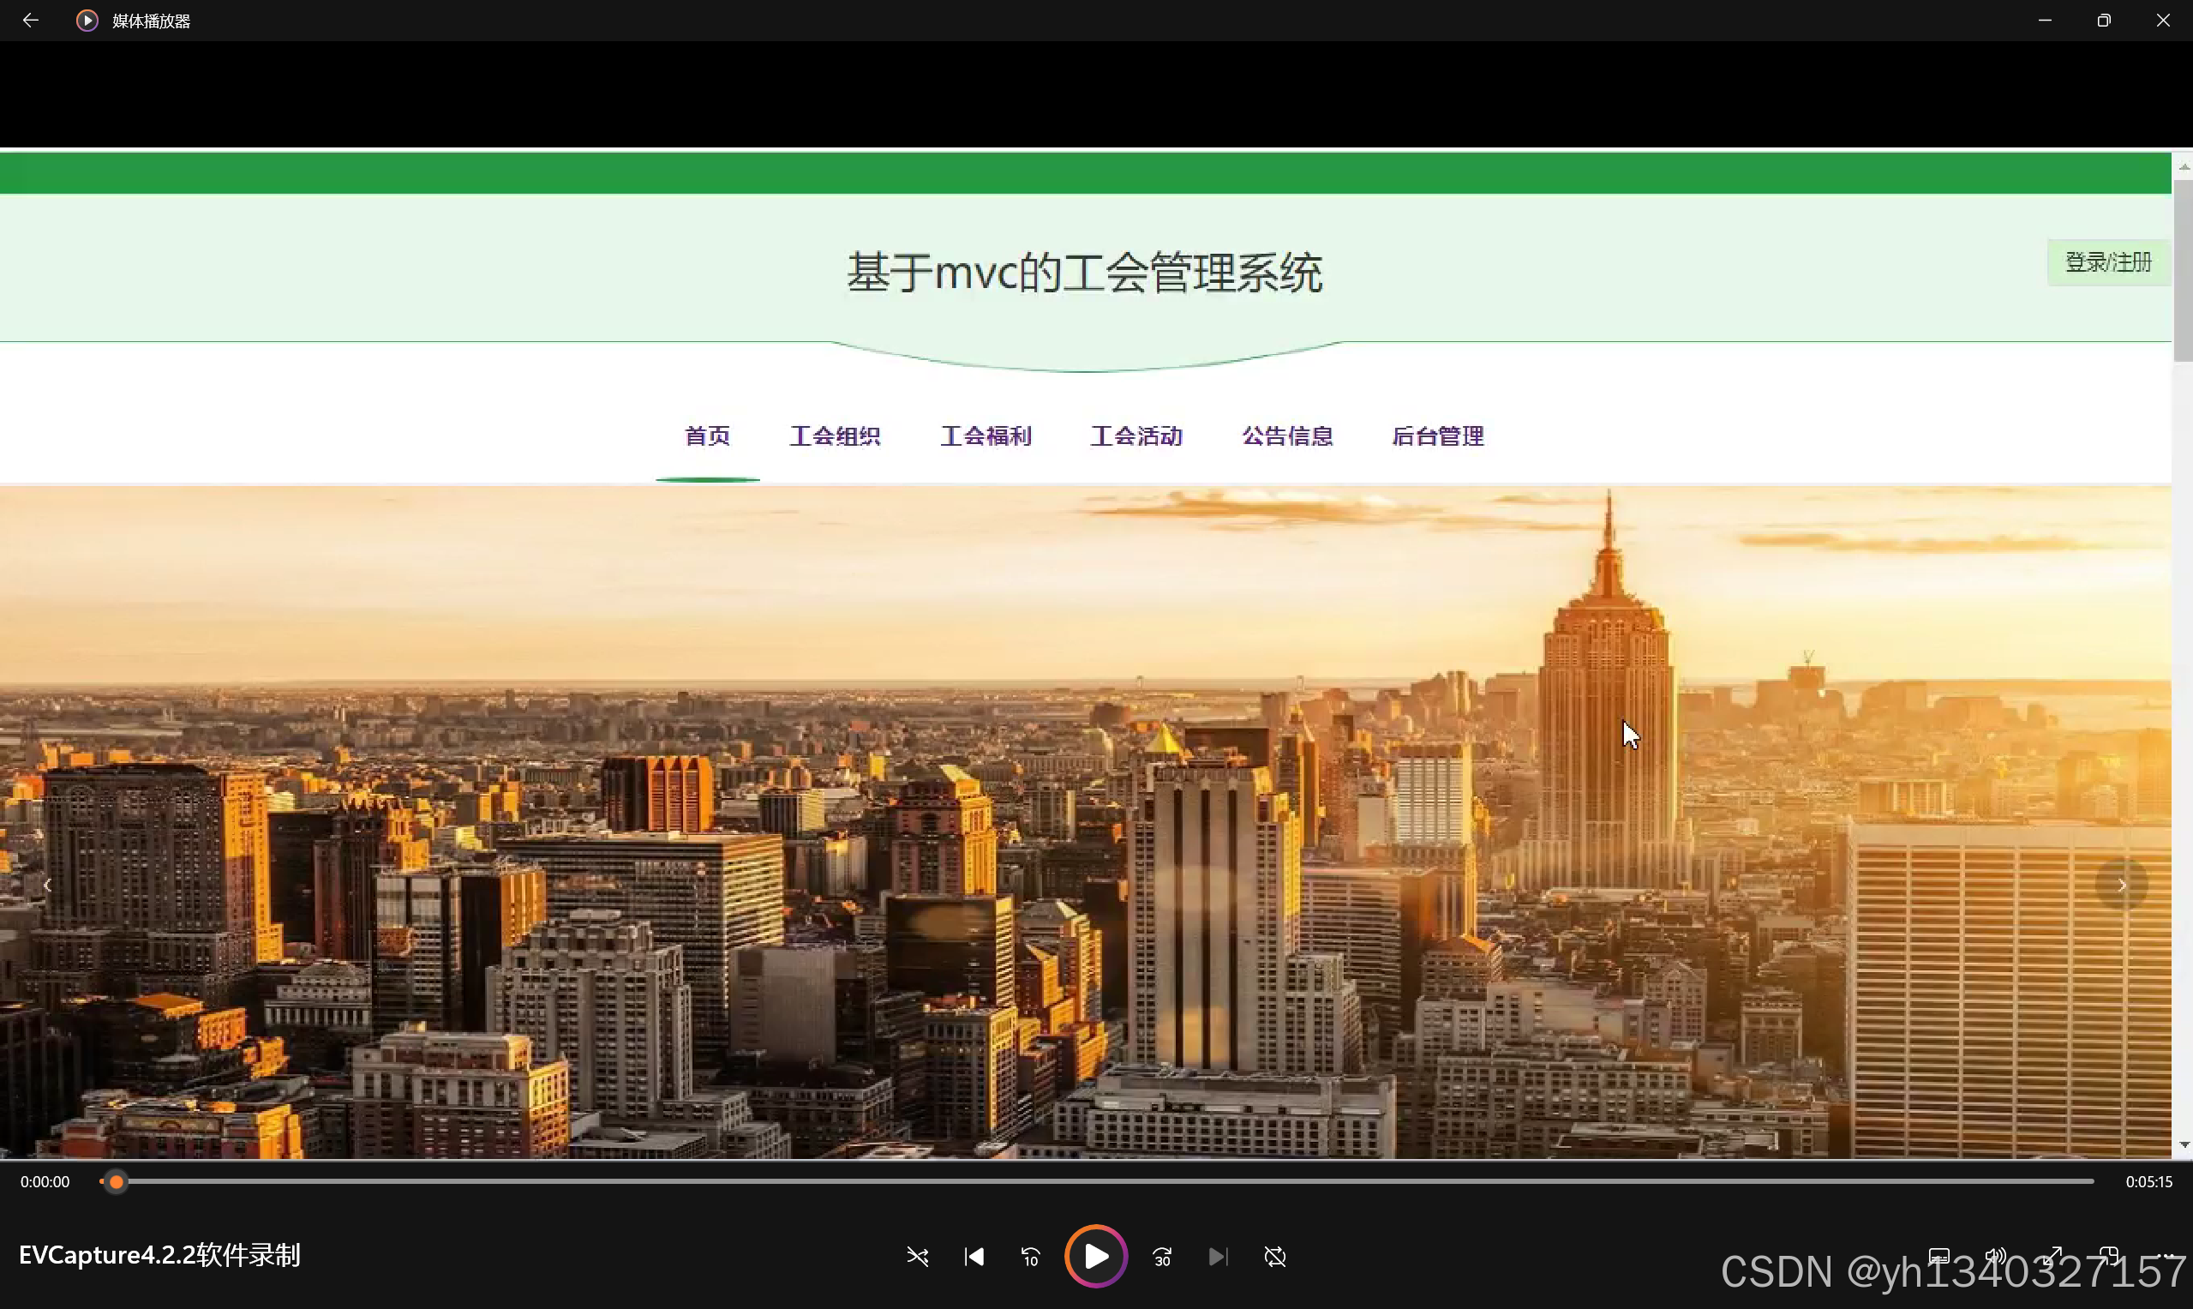Image resolution: width=2193 pixels, height=1309 pixels.
Task: Open the 后台管理 tab
Action: tap(1437, 435)
